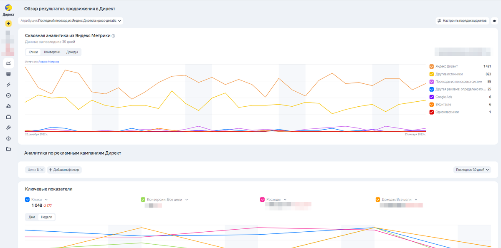
Task: Expand the Расходы metric chevron
Action: tap(285, 200)
